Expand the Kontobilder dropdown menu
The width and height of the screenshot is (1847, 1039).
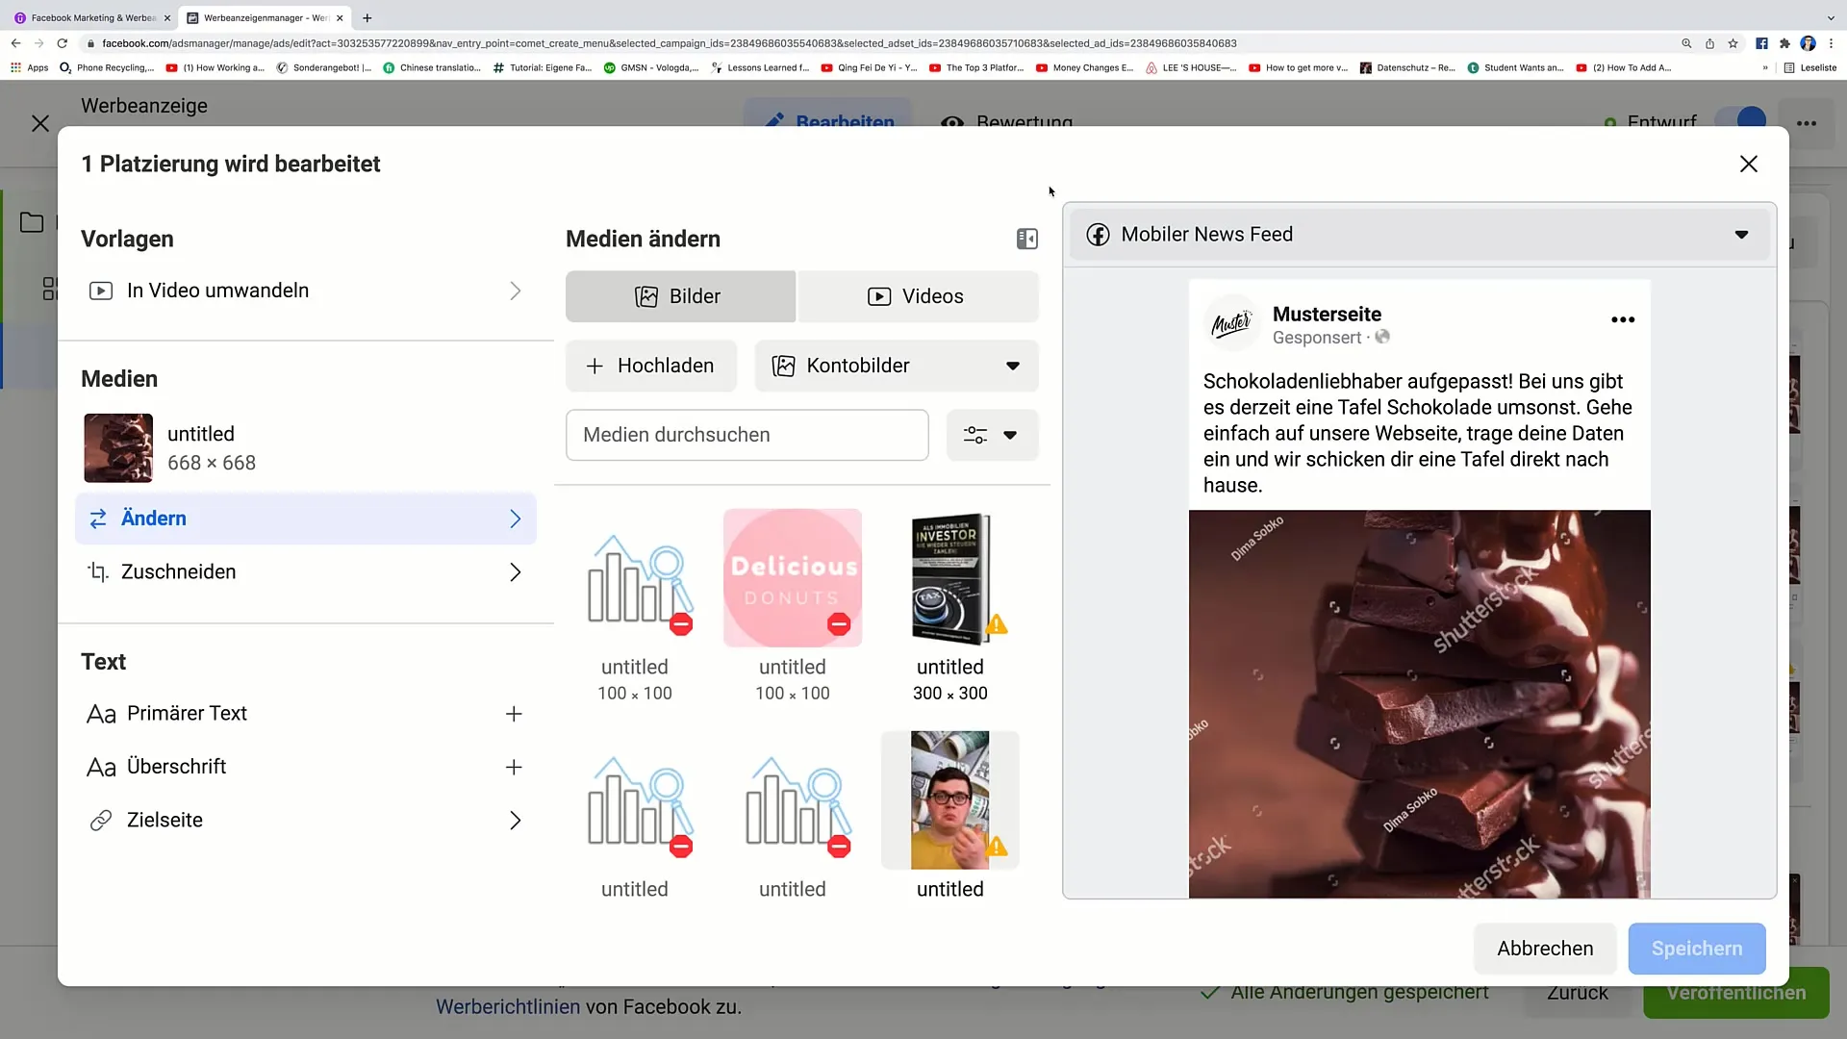click(1016, 366)
